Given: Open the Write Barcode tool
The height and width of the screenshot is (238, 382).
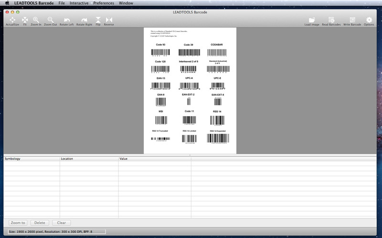Looking at the screenshot, I should [352, 21].
